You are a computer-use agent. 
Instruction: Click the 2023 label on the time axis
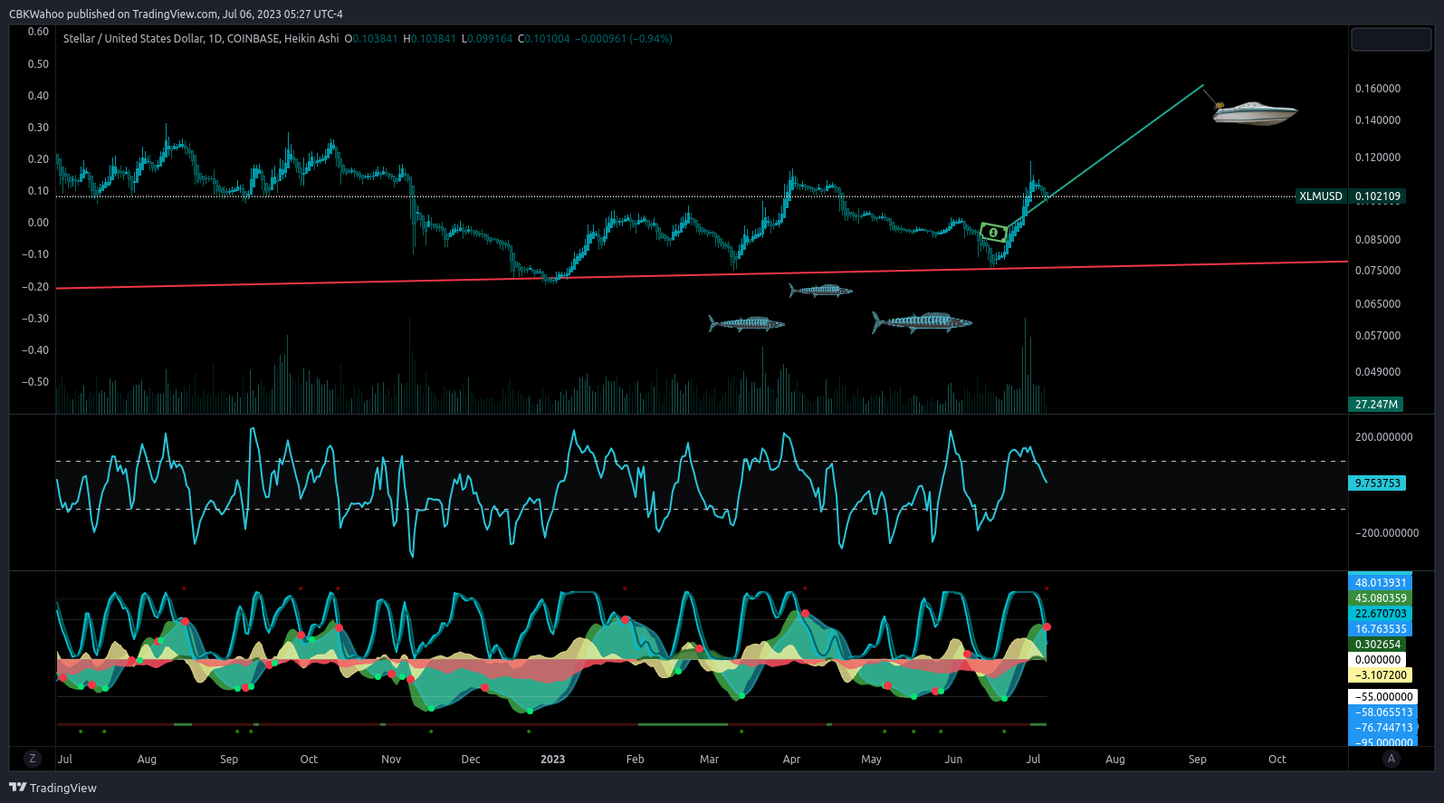552,760
